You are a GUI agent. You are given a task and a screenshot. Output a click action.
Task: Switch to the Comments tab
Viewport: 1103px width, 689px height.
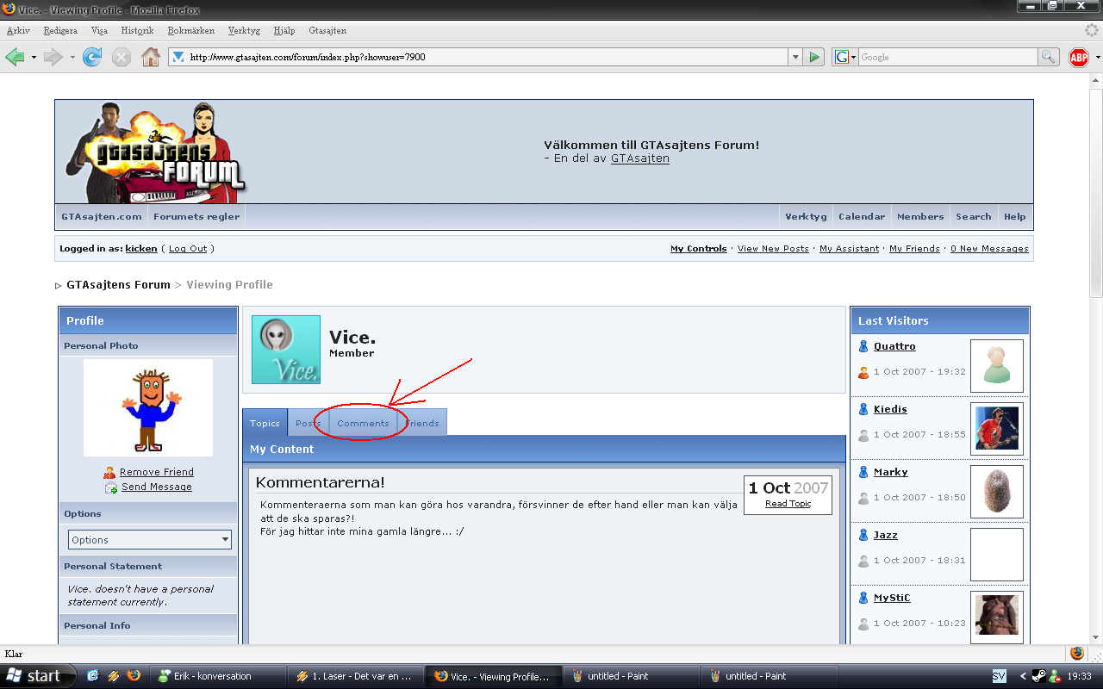363,423
